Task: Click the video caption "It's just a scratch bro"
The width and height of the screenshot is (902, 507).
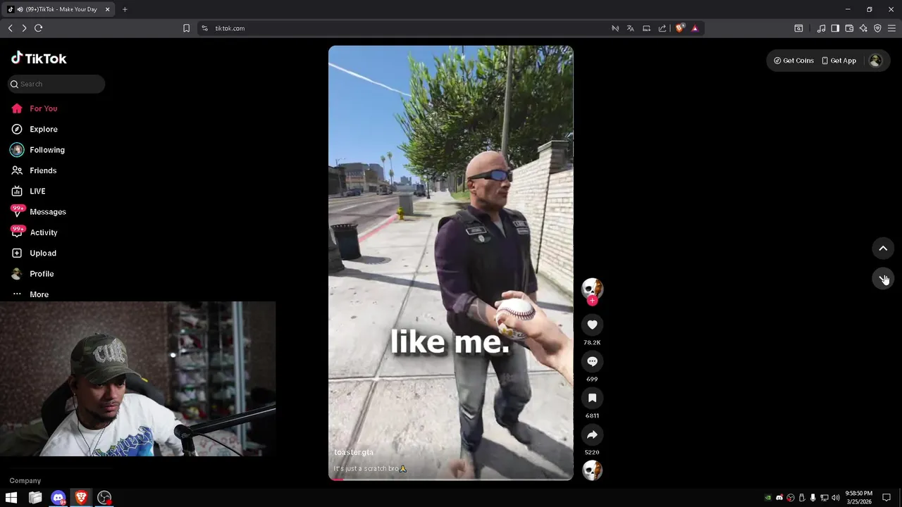Action: (x=370, y=468)
